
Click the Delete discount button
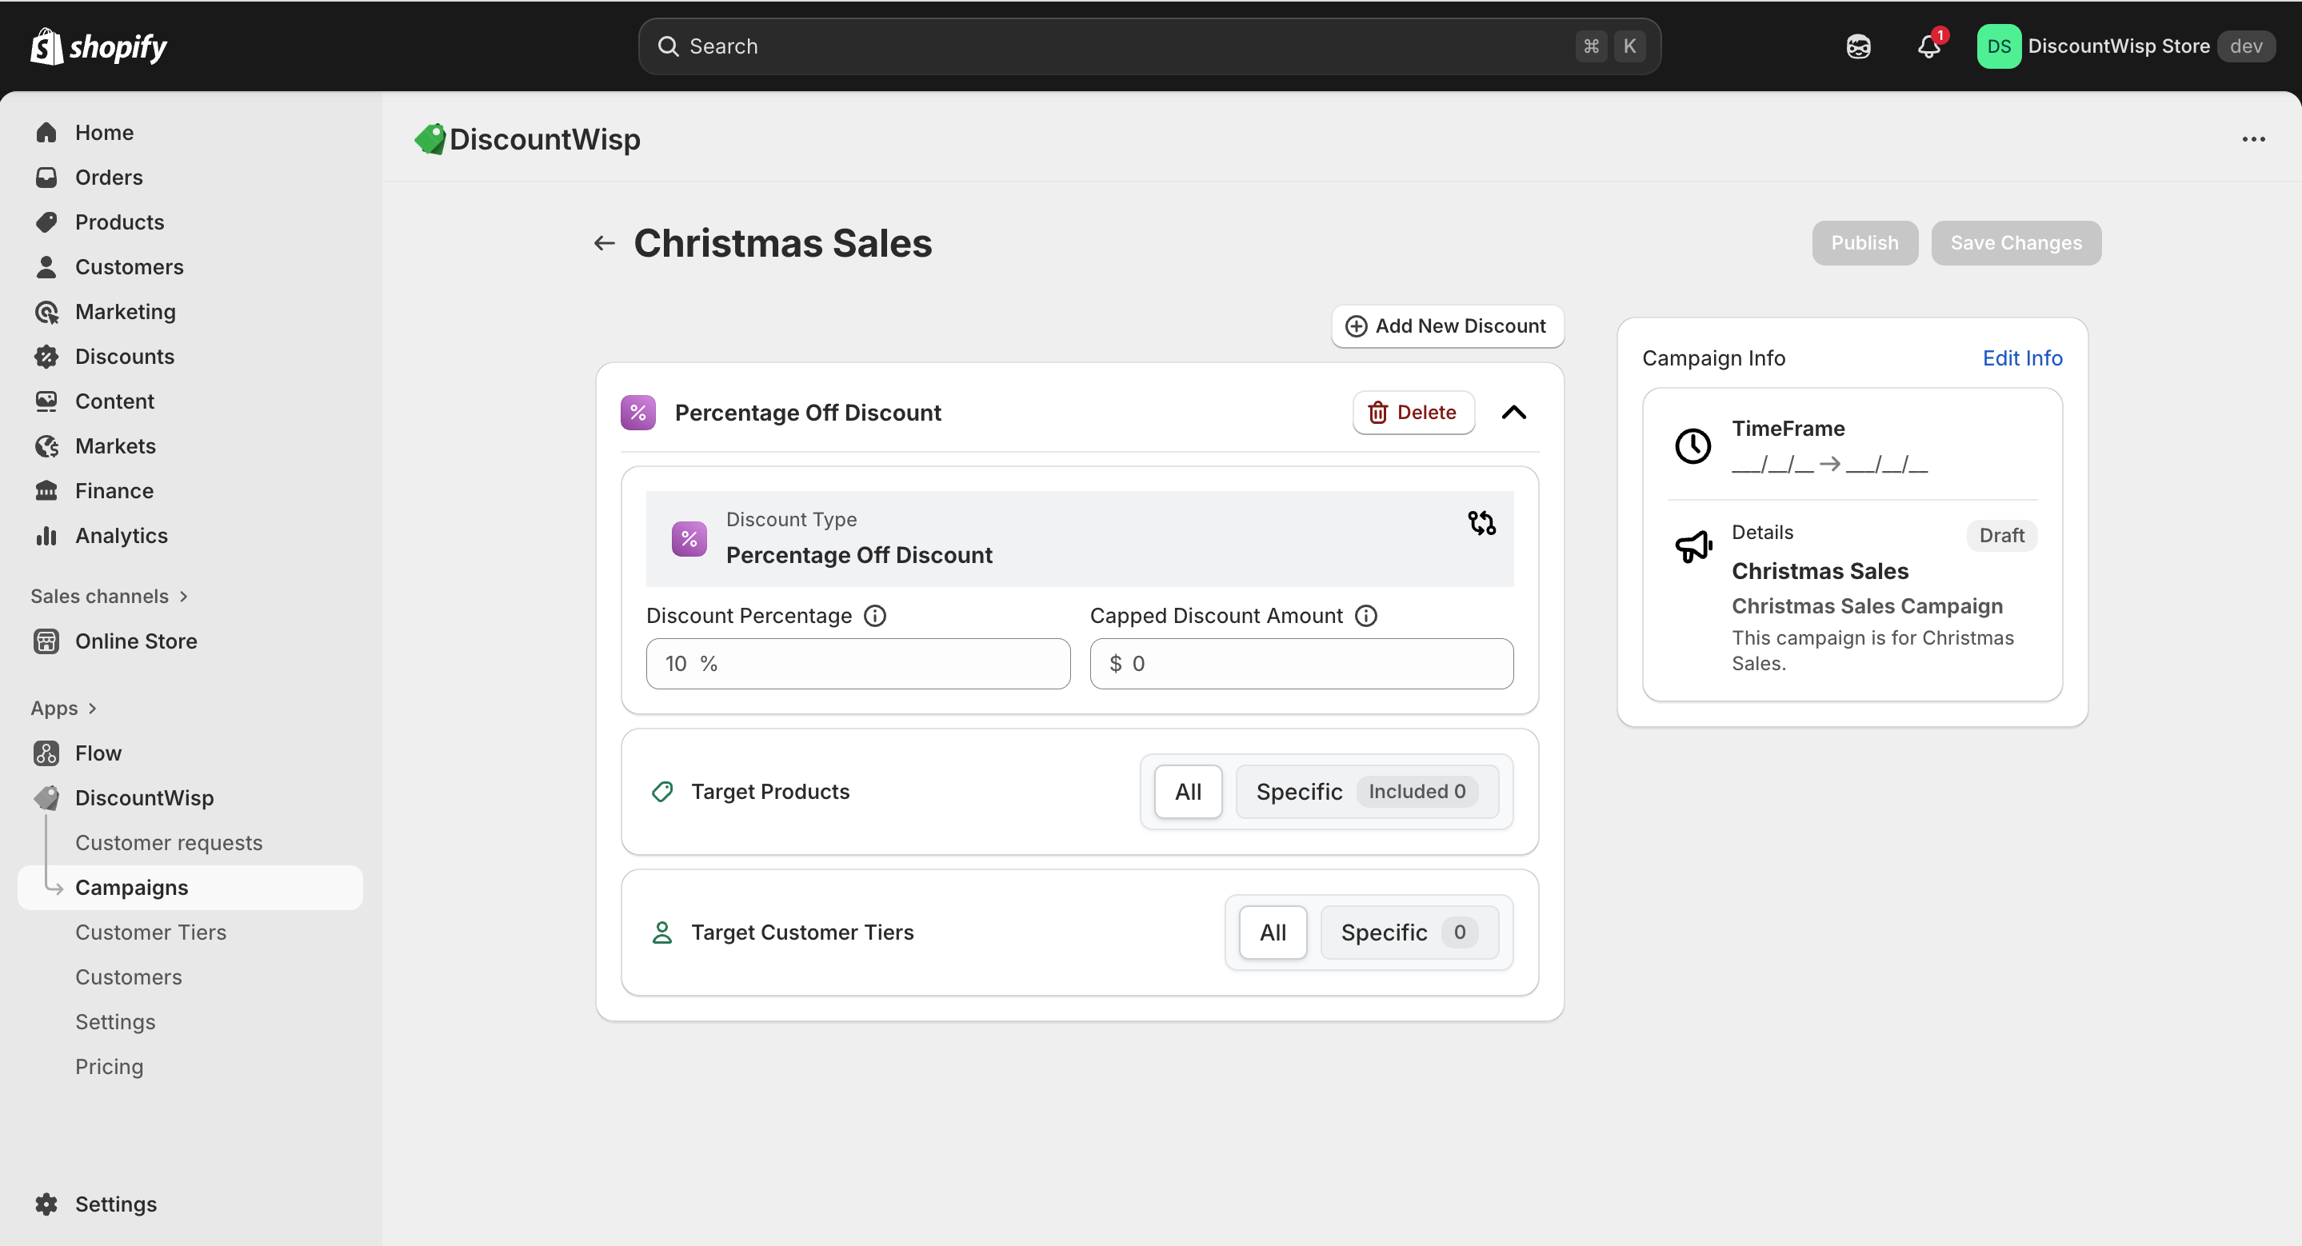click(1413, 413)
